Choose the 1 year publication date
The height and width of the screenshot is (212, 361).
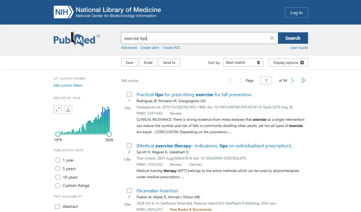[x=58, y=160]
